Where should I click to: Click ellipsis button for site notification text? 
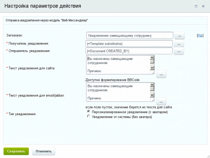[x=161, y=74]
